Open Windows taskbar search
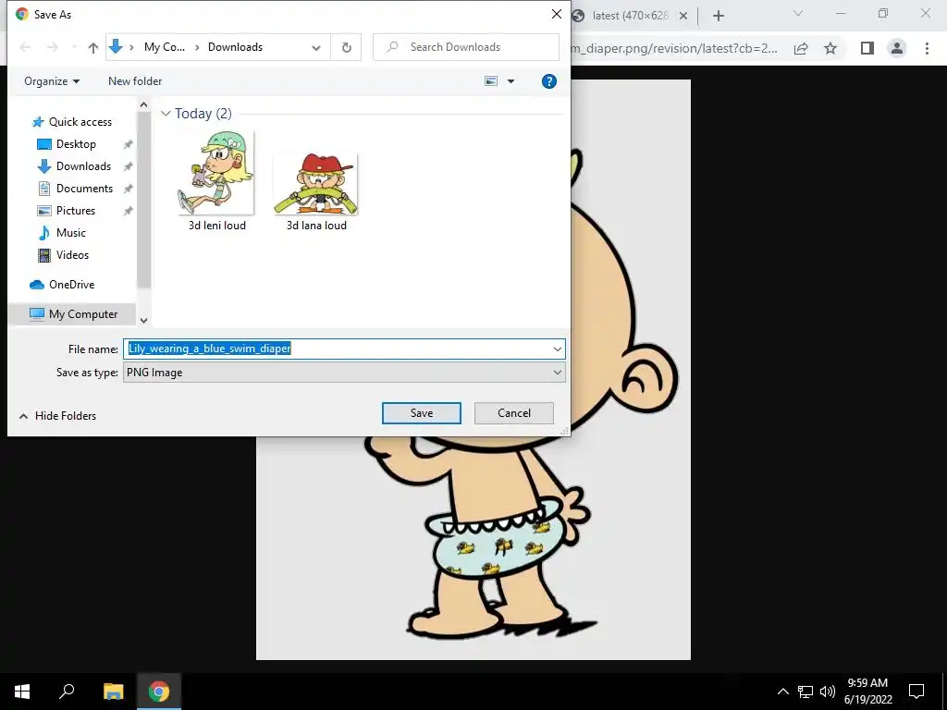The width and height of the screenshot is (947, 710). (x=67, y=692)
